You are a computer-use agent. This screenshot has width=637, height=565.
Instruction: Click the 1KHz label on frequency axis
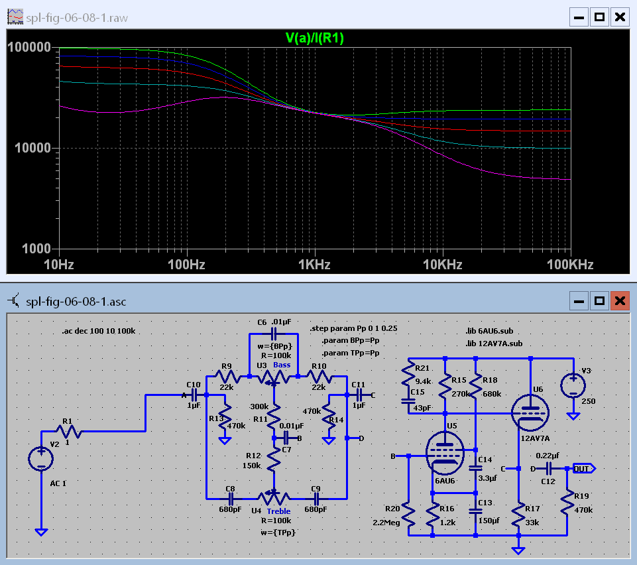314,265
